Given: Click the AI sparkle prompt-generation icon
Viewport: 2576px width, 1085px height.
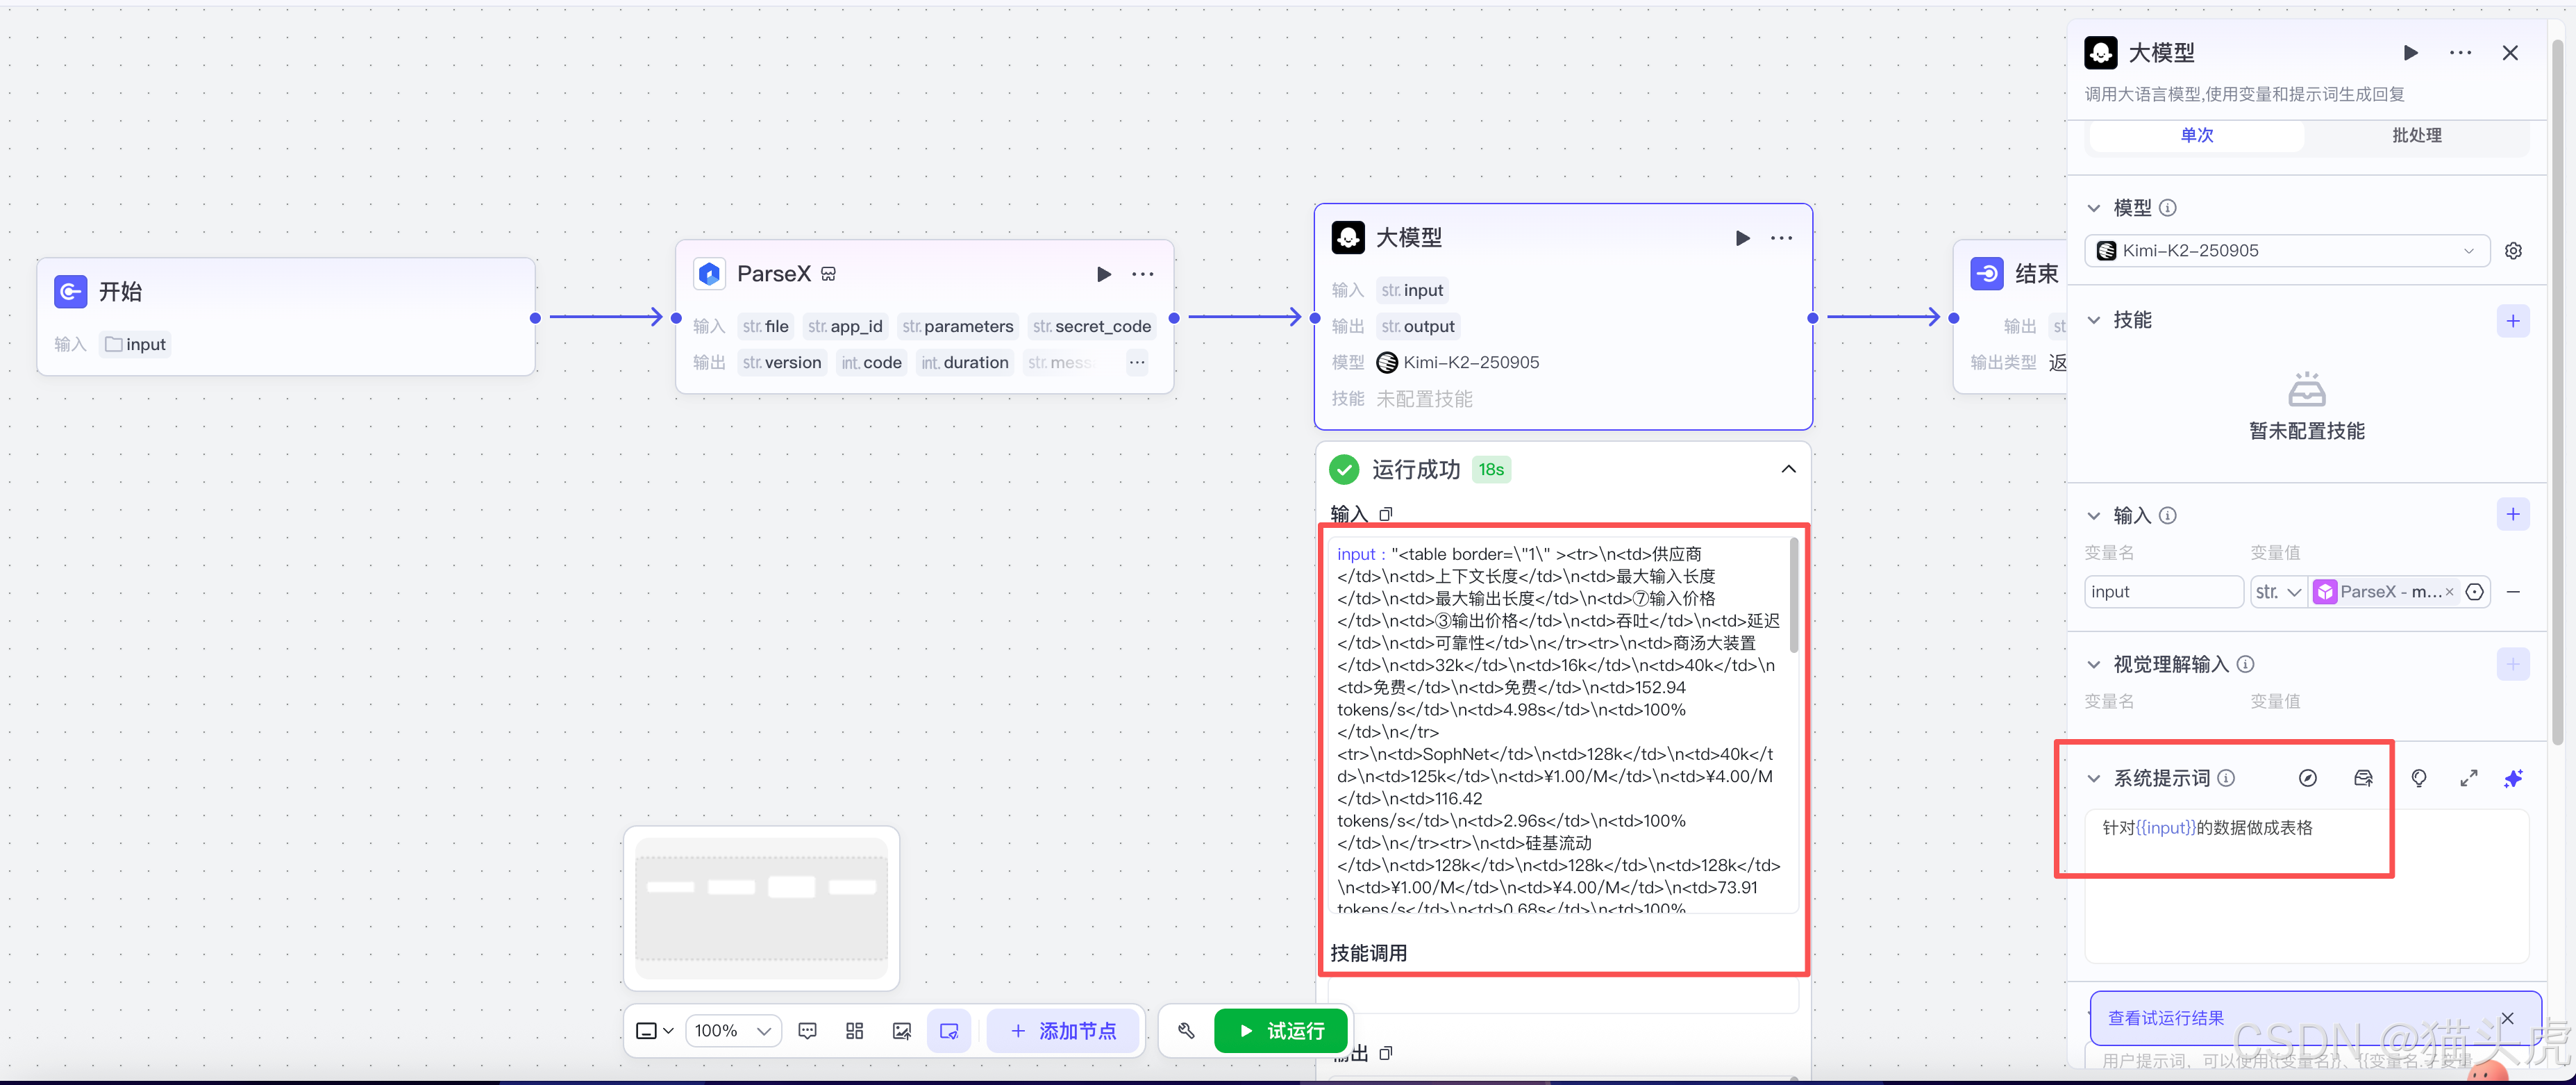Looking at the screenshot, I should pyautogui.click(x=2514, y=778).
